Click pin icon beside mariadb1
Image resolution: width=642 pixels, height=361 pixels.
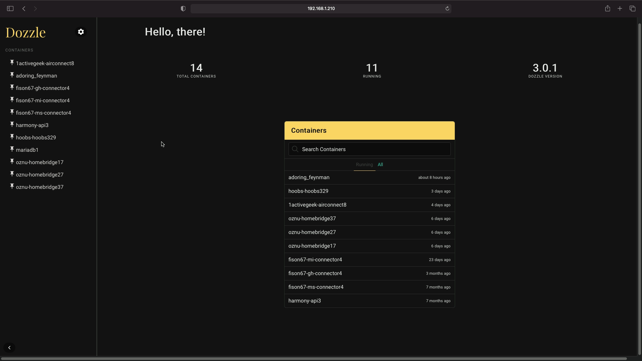pos(12,149)
